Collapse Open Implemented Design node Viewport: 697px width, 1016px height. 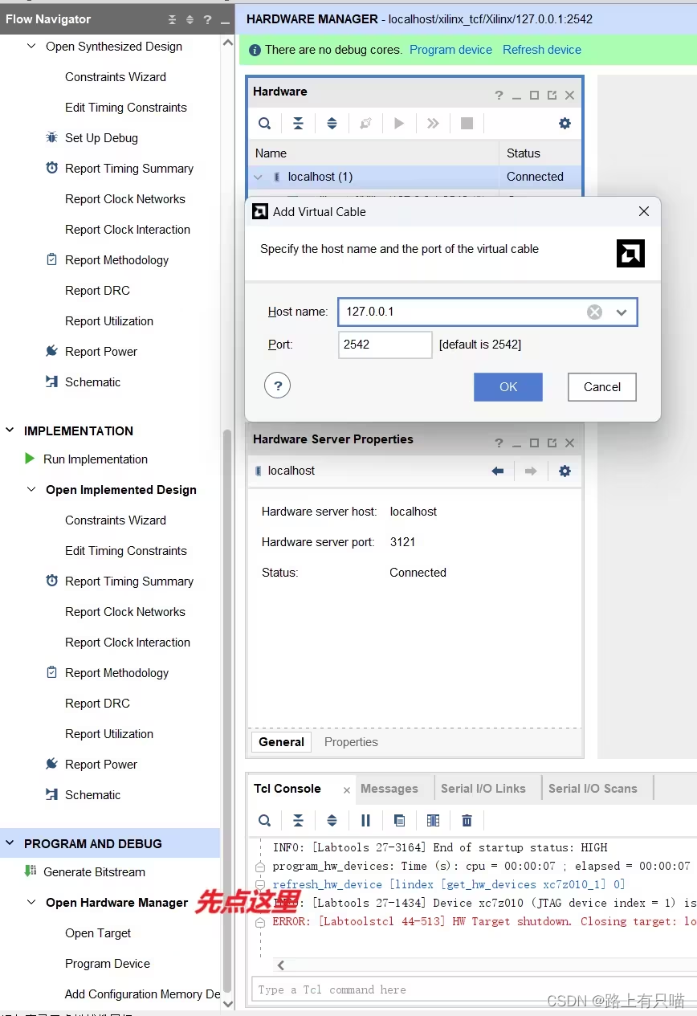point(31,489)
